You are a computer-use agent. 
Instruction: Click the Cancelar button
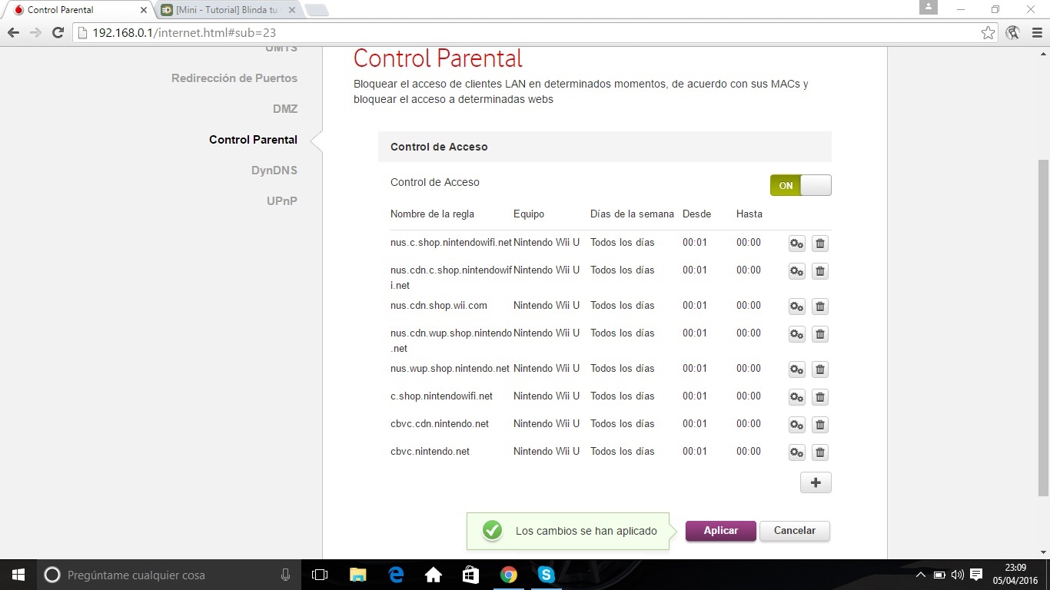795,531
